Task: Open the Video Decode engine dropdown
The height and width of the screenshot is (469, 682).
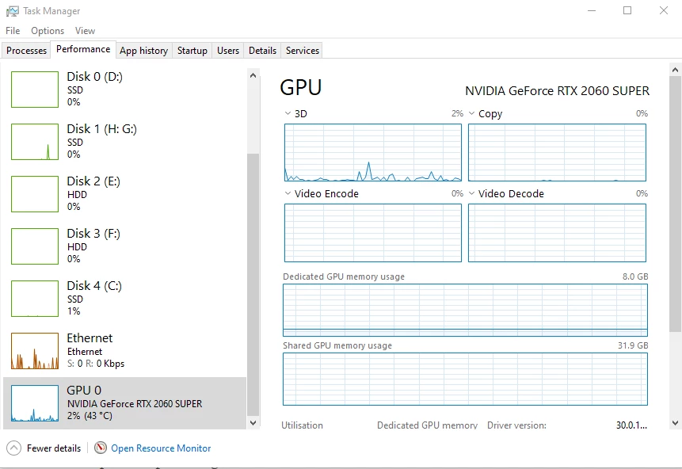Action: [x=471, y=193]
